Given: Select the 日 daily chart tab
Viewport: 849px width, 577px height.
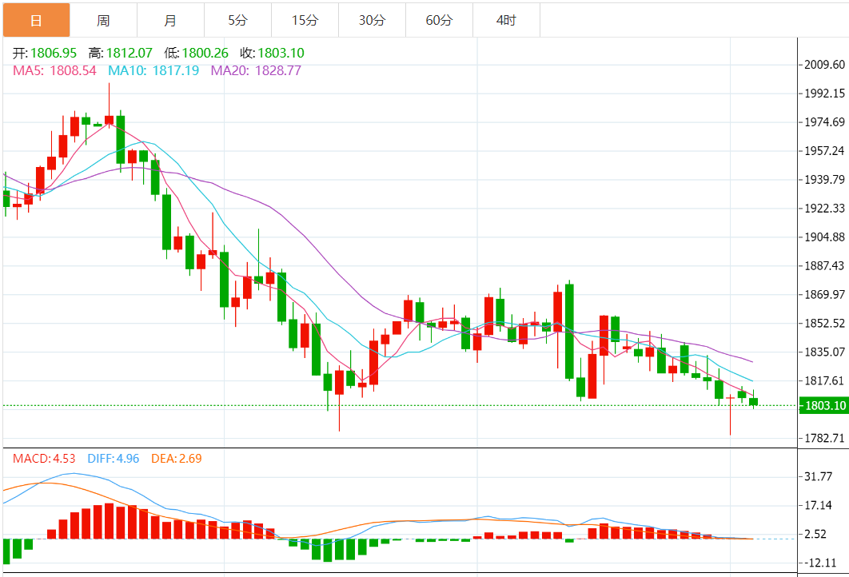Looking at the screenshot, I should tap(36, 21).
